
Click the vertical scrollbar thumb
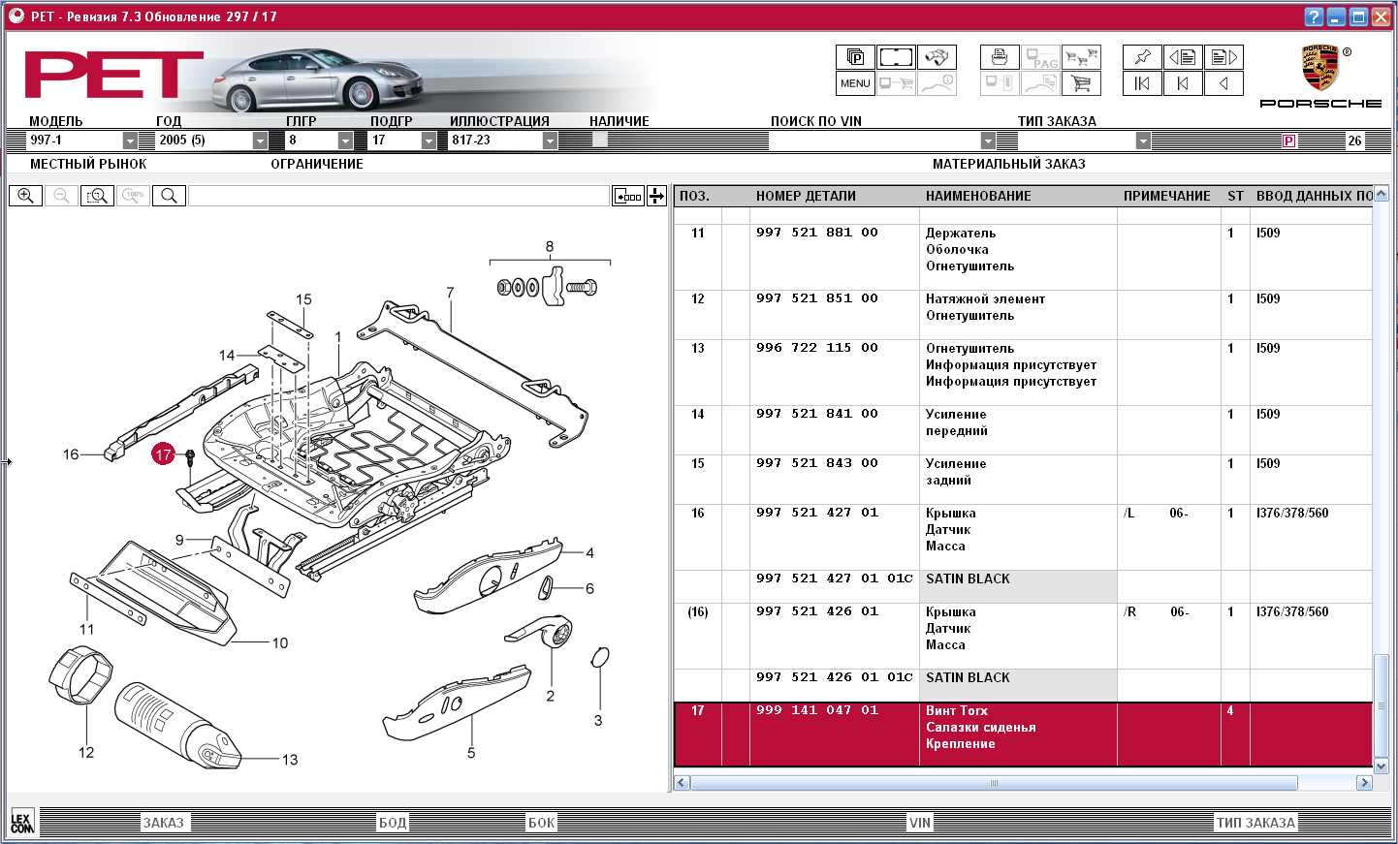click(x=1382, y=704)
